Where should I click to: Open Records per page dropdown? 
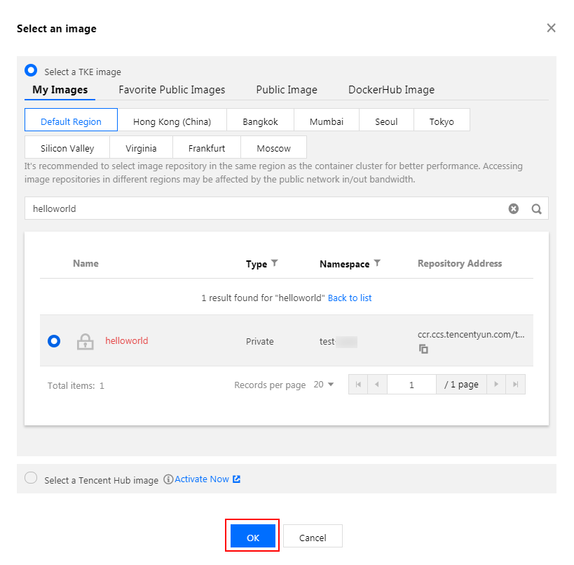[x=324, y=384]
